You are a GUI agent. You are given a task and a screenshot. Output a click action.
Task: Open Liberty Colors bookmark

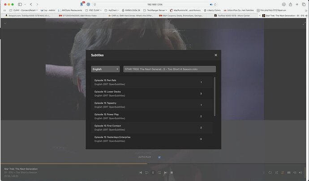click(212, 10)
